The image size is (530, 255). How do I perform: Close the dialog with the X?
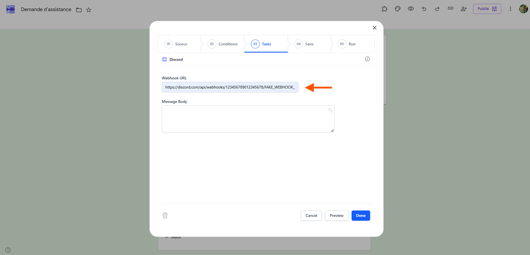click(x=374, y=28)
